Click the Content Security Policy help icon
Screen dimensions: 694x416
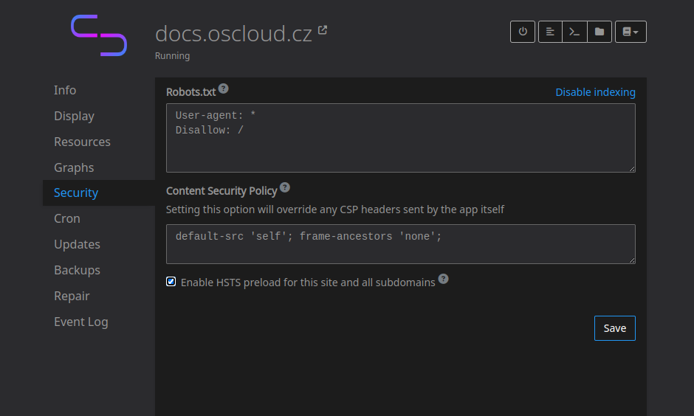(285, 187)
